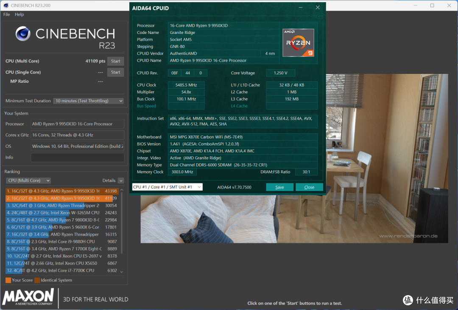Click the Info input field

tap(78, 158)
